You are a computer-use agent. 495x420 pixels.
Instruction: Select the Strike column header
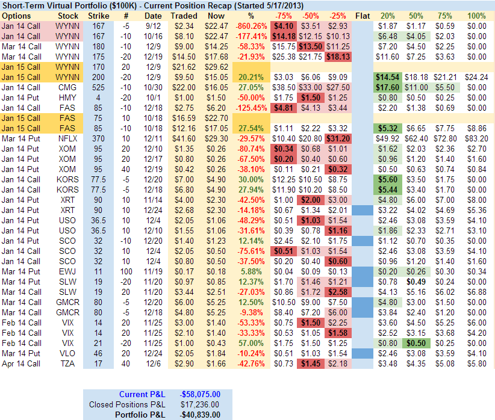(99, 15)
